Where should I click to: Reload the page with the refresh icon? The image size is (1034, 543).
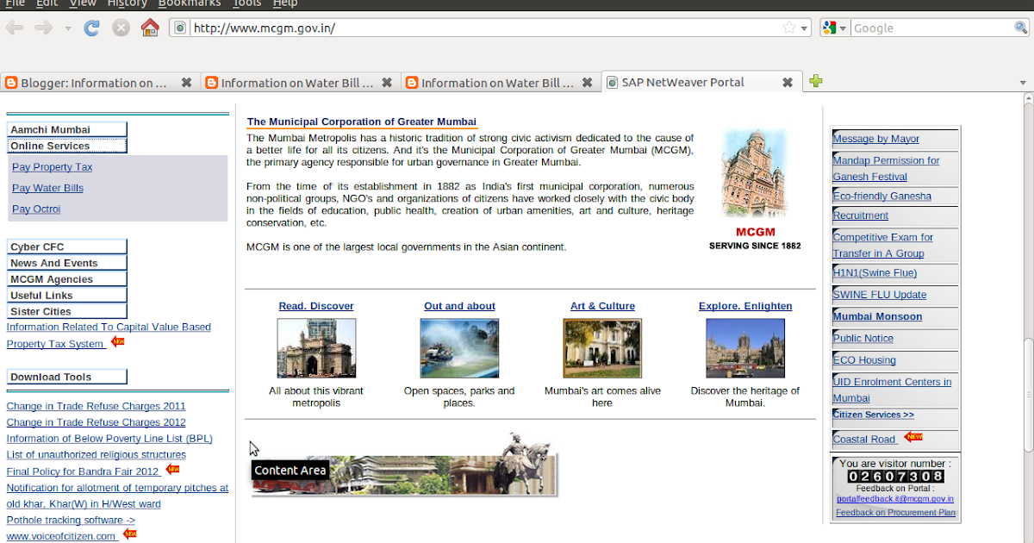tap(91, 28)
